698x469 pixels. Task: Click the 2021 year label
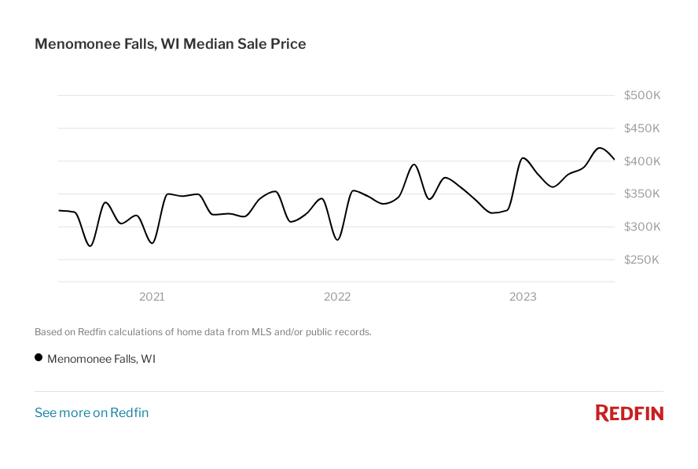click(x=152, y=297)
